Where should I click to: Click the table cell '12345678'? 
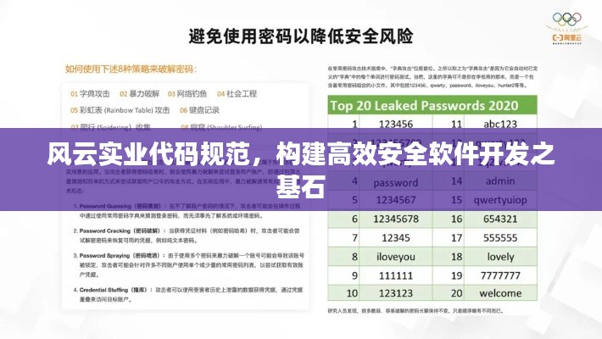click(396, 220)
